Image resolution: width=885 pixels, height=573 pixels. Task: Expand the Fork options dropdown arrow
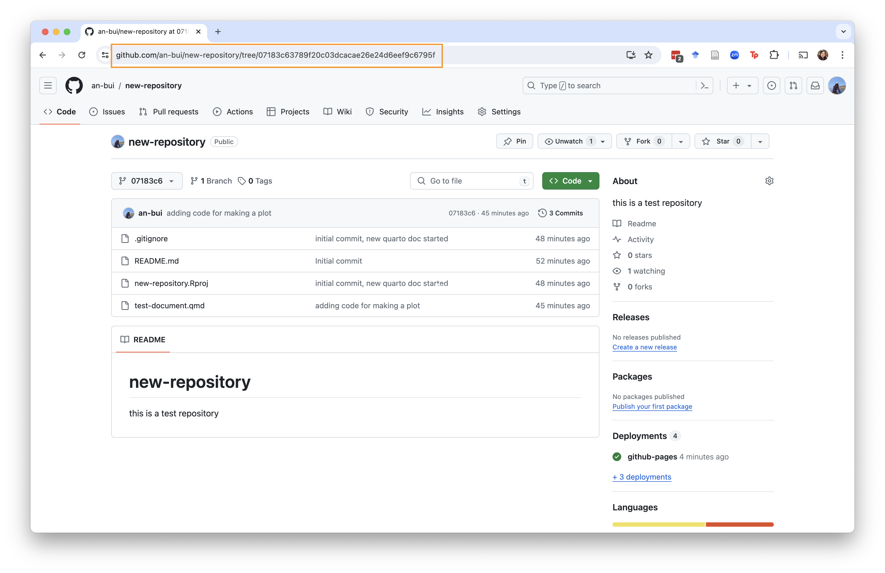pos(681,142)
